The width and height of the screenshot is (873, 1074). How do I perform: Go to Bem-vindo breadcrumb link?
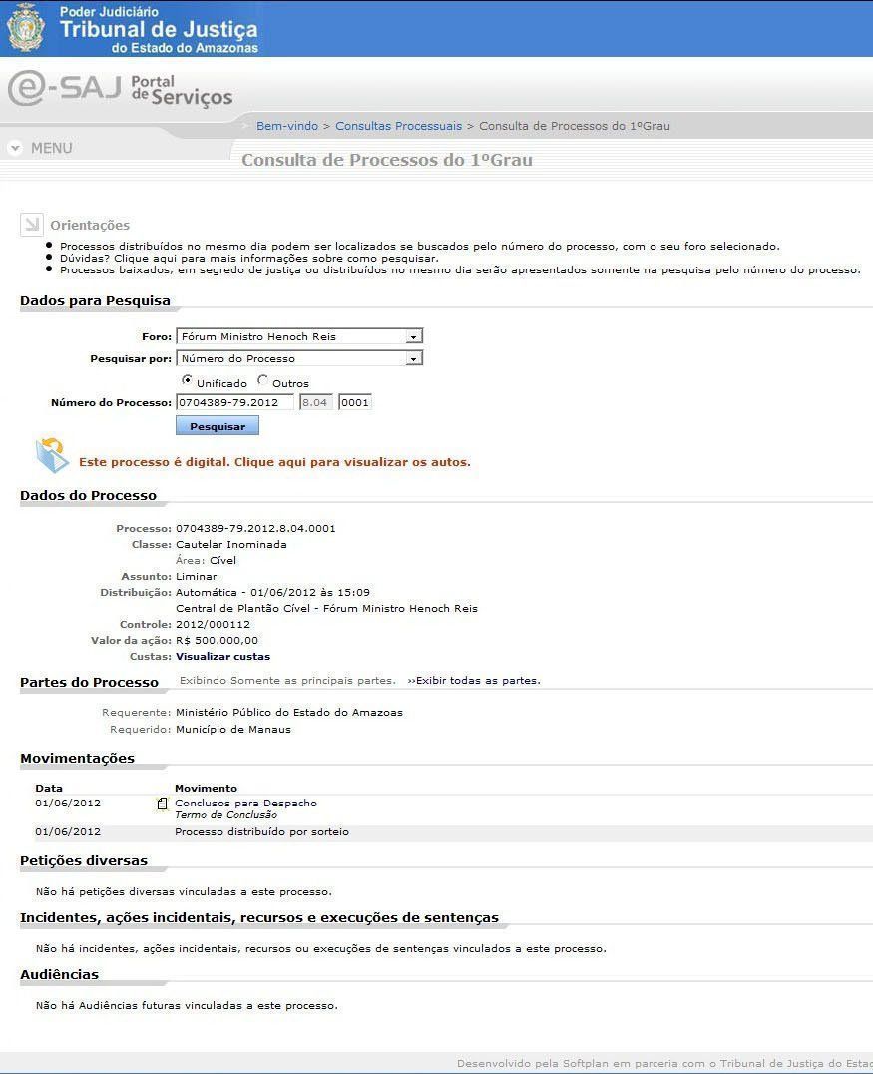287,126
